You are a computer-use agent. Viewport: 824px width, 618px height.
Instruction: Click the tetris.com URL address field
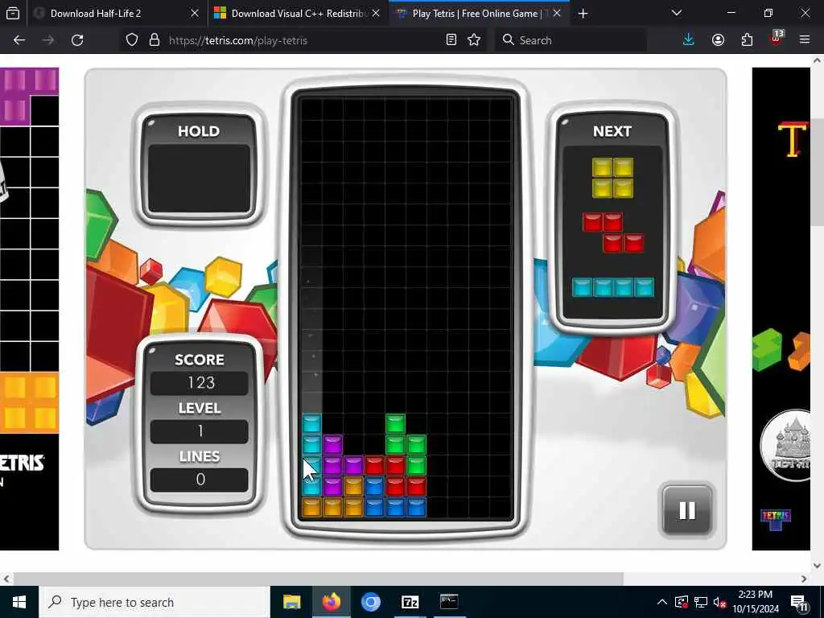(x=238, y=40)
